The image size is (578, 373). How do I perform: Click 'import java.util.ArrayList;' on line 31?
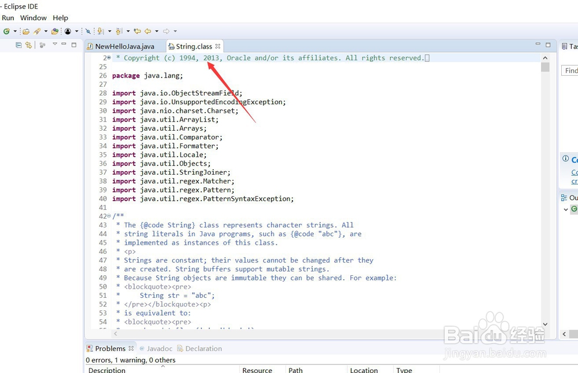click(x=165, y=120)
